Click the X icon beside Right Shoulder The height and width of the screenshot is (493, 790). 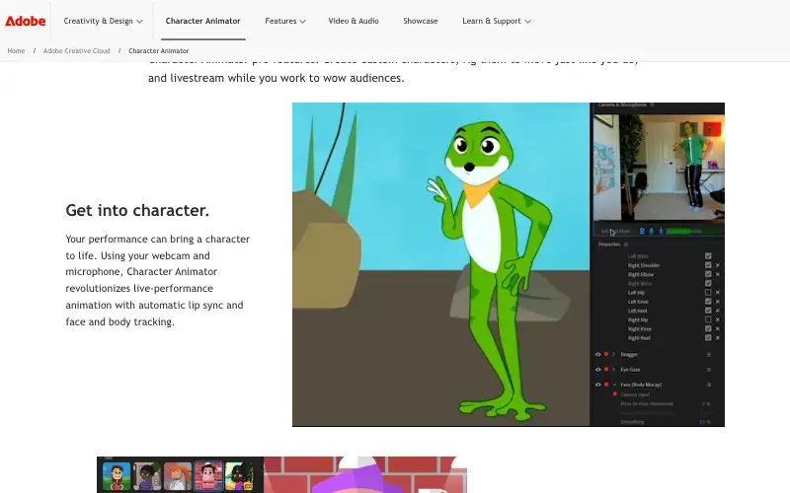tap(718, 265)
